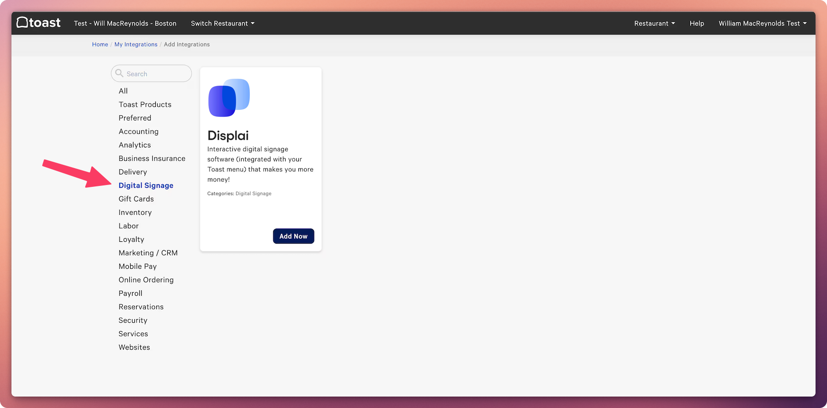Filter by Security category
Screen dimensions: 827x408
(x=133, y=321)
